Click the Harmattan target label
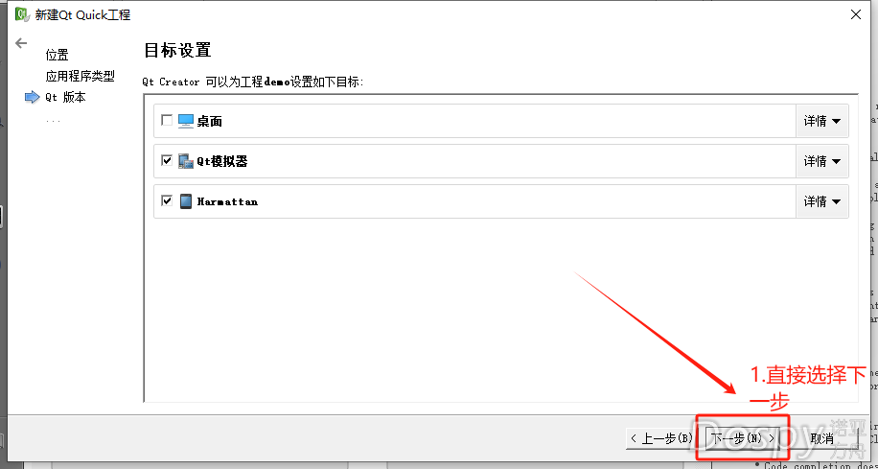This screenshot has width=878, height=469. 227,201
